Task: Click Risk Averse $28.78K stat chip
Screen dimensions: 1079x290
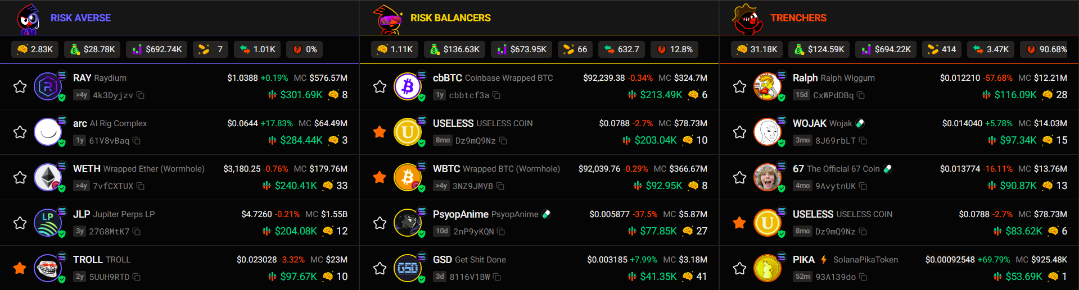Action: 92,49
